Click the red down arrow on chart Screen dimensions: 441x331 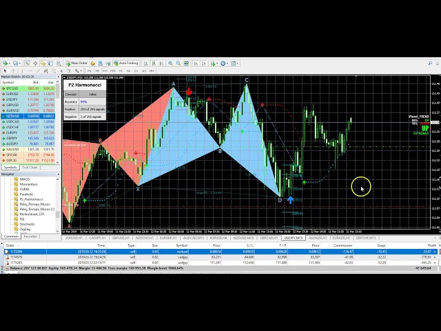[x=189, y=91]
